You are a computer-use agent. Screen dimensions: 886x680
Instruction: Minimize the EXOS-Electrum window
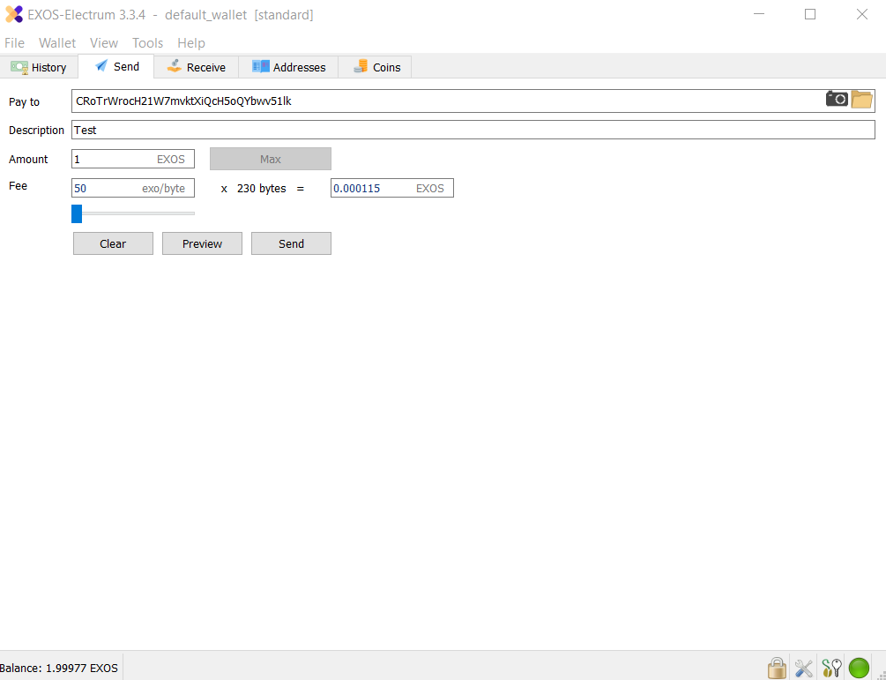click(x=759, y=14)
